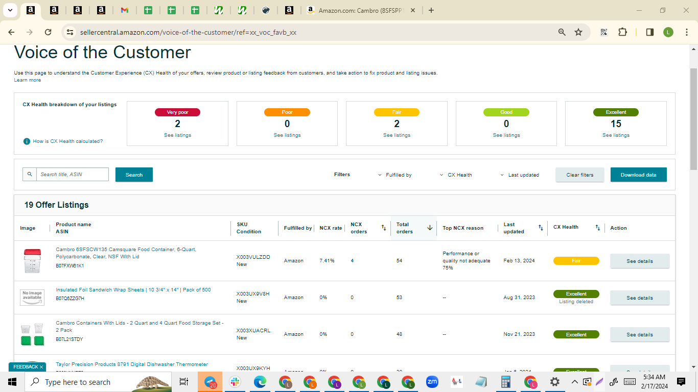
Task: Sort the table by CX Health
Action: (x=598, y=228)
